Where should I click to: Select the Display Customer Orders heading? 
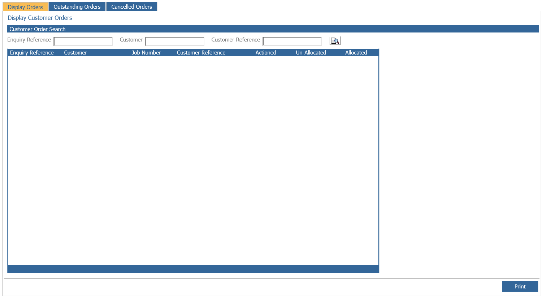(40, 18)
